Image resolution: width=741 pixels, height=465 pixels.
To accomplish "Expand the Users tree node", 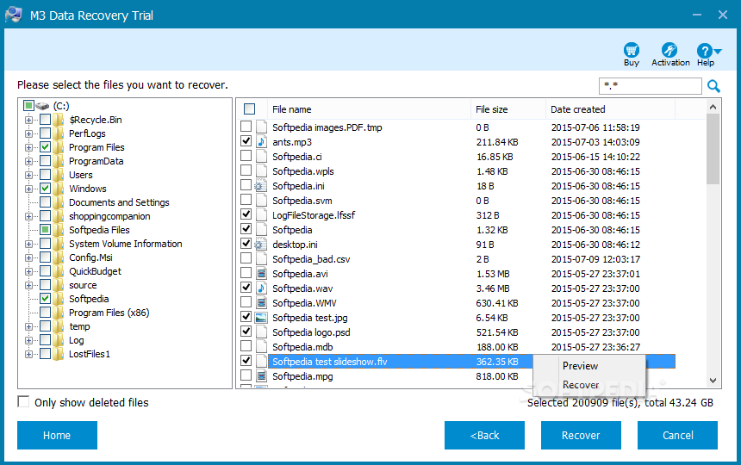I will [28, 175].
